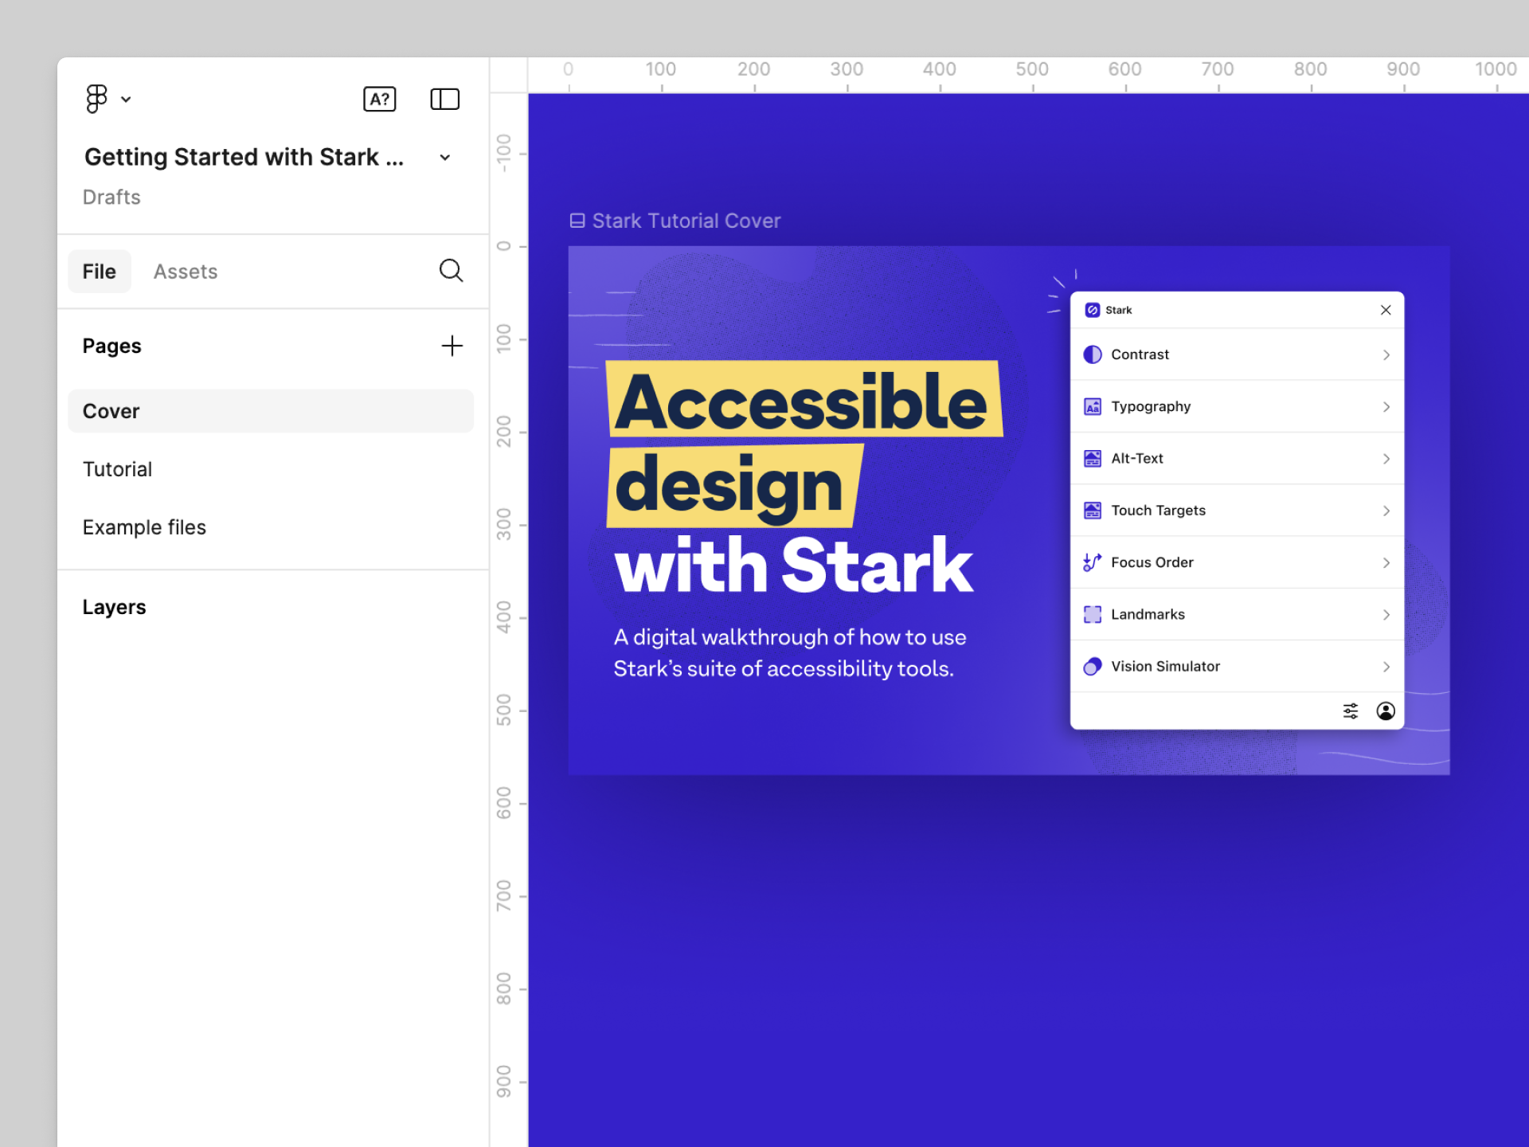Viewport: 1529px width, 1147px height.
Task: Click the Stark plugin settings icon
Action: pos(1351,710)
